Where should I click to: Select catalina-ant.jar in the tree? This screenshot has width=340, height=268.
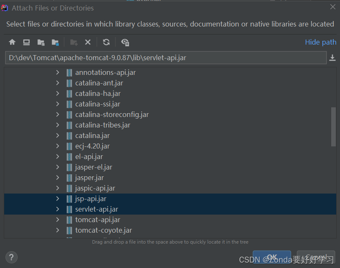99,83
